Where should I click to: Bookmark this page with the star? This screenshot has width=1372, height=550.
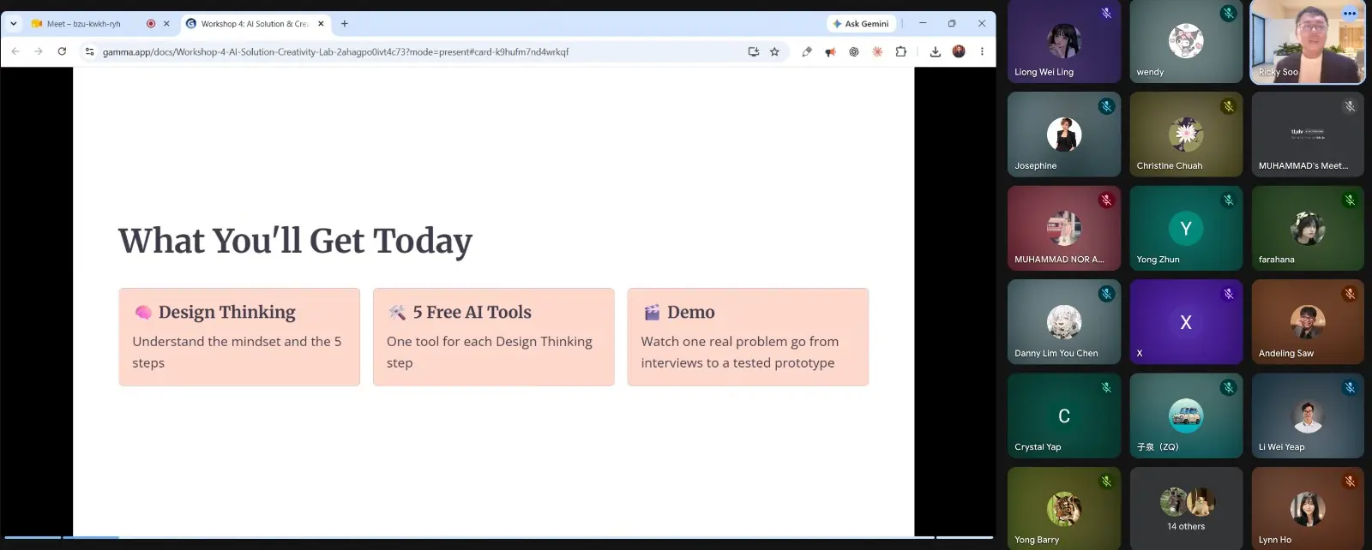774,51
